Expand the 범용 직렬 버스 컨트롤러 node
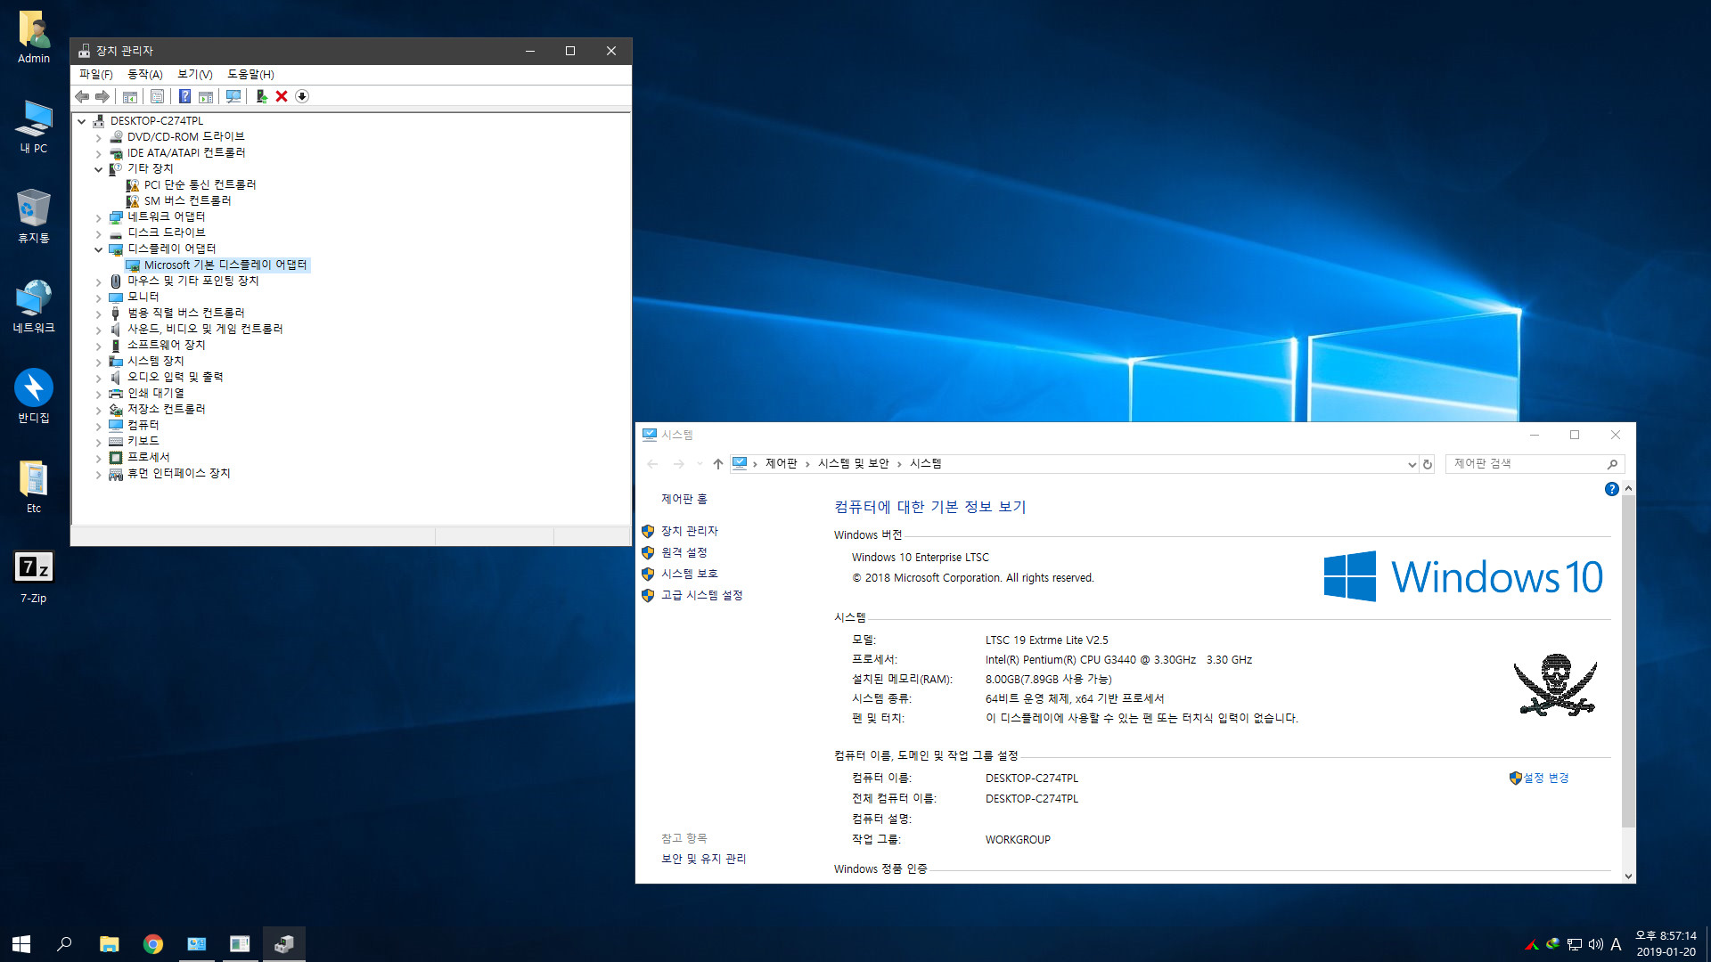Image resolution: width=1711 pixels, height=962 pixels. 98,314
